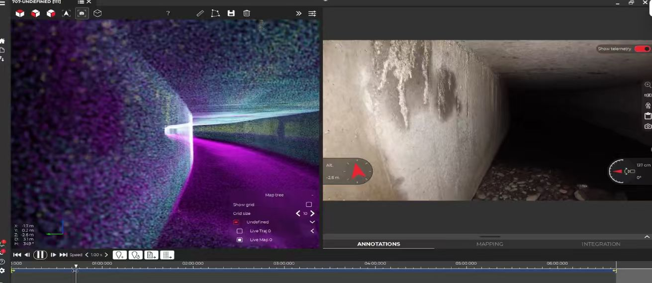Click the export grid button

[167, 255]
